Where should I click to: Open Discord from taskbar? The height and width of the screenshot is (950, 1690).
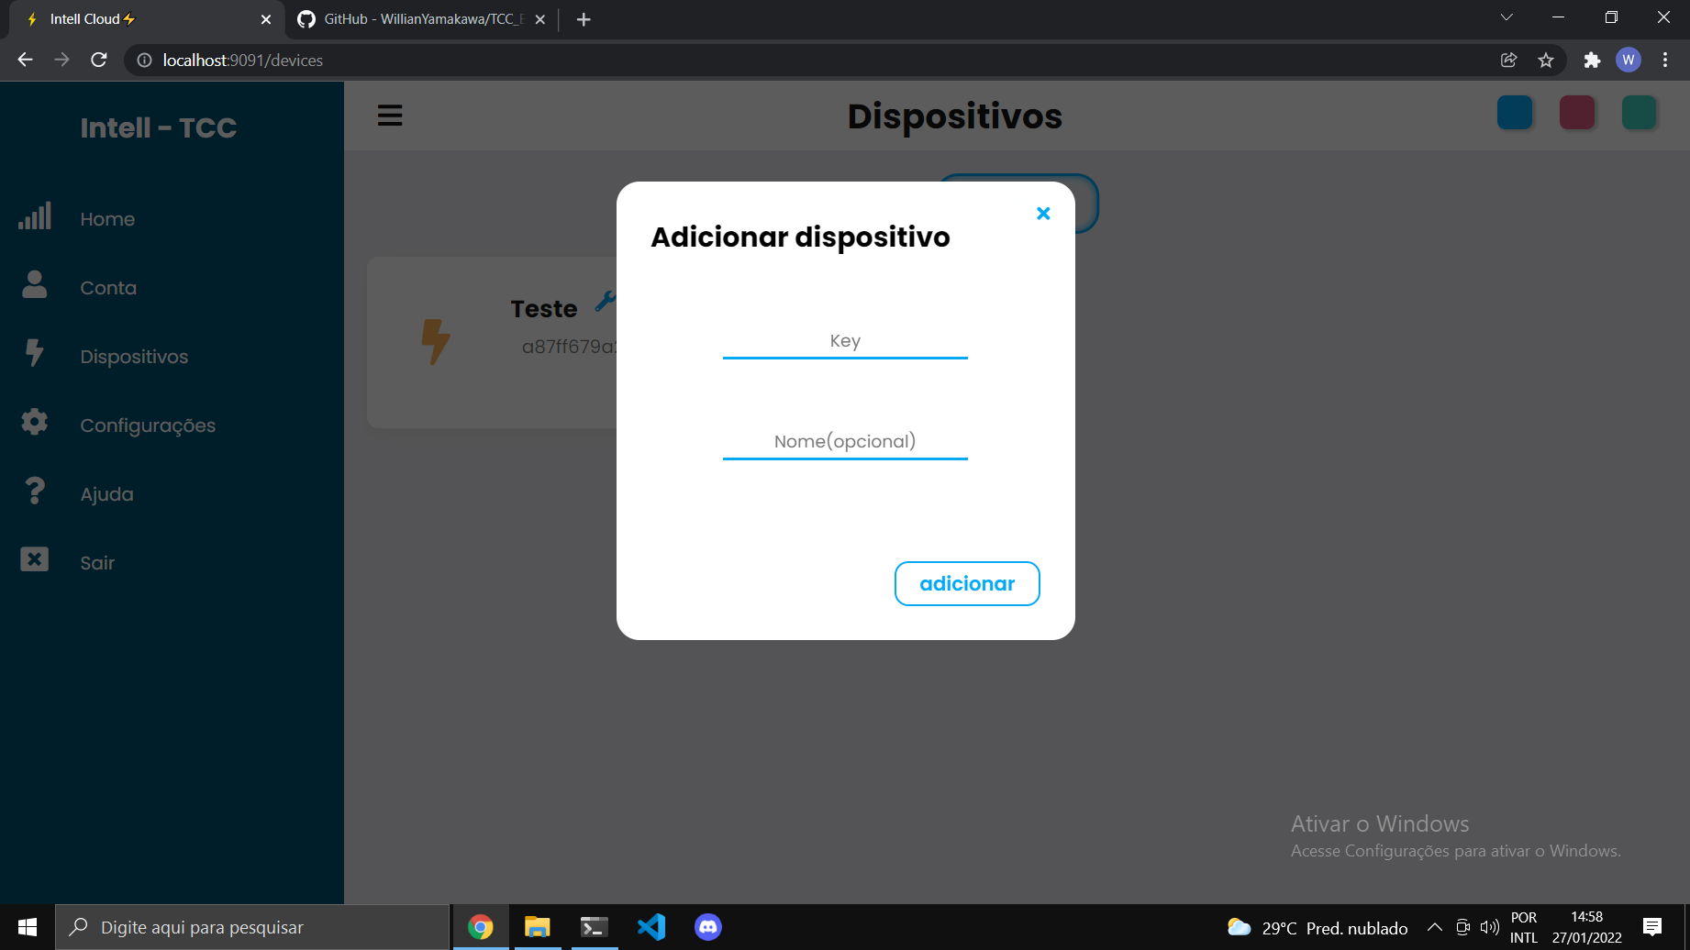(x=708, y=927)
